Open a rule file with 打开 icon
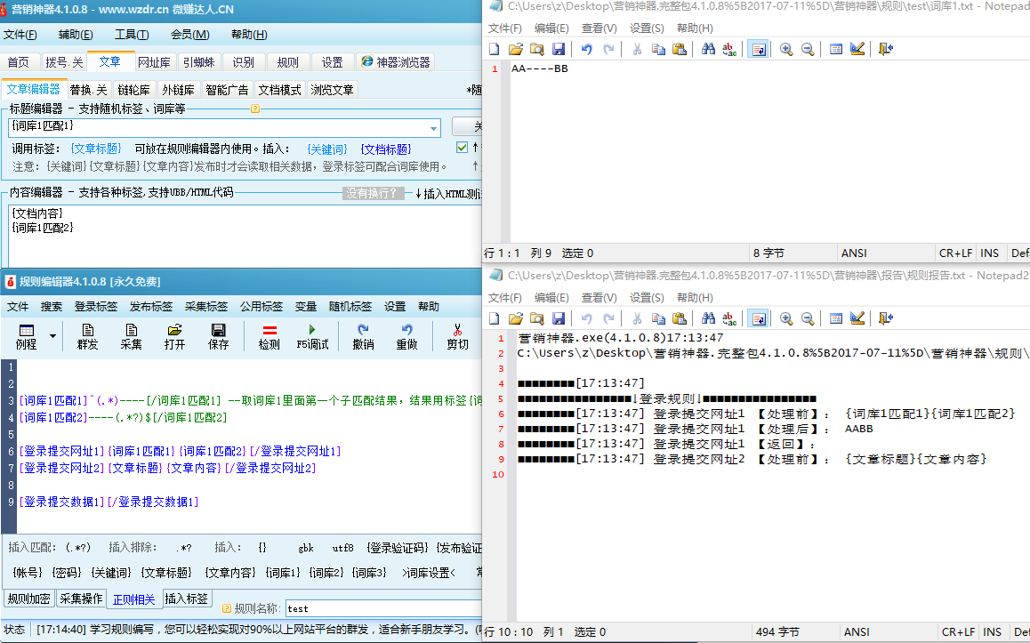 coord(174,335)
